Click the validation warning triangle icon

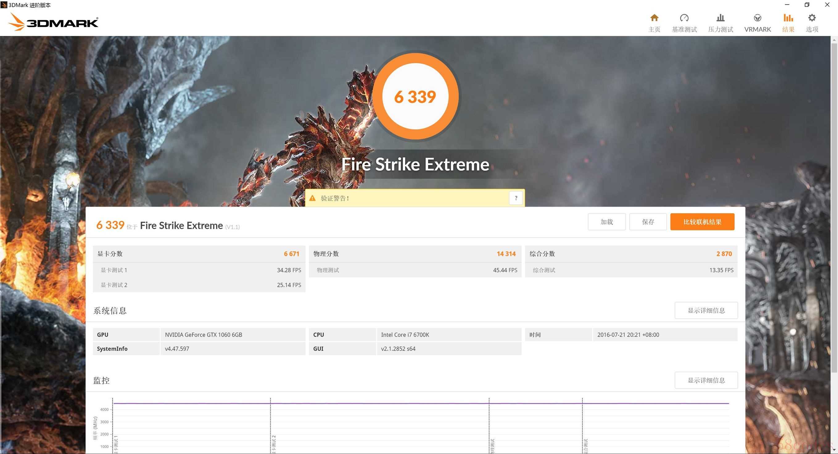click(312, 198)
